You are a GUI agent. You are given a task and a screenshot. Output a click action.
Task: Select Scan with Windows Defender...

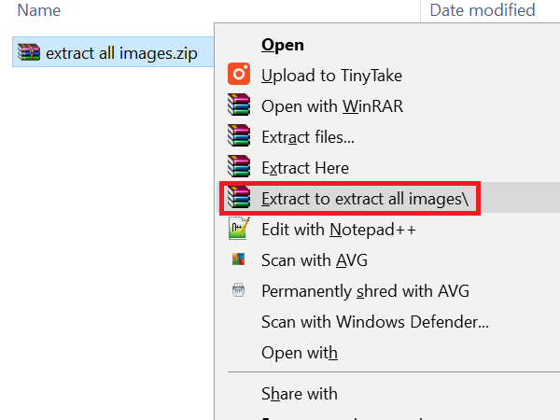[x=375, y=322]
